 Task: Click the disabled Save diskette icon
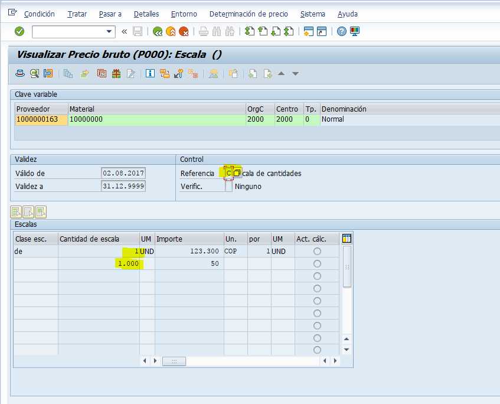point(138,31)
